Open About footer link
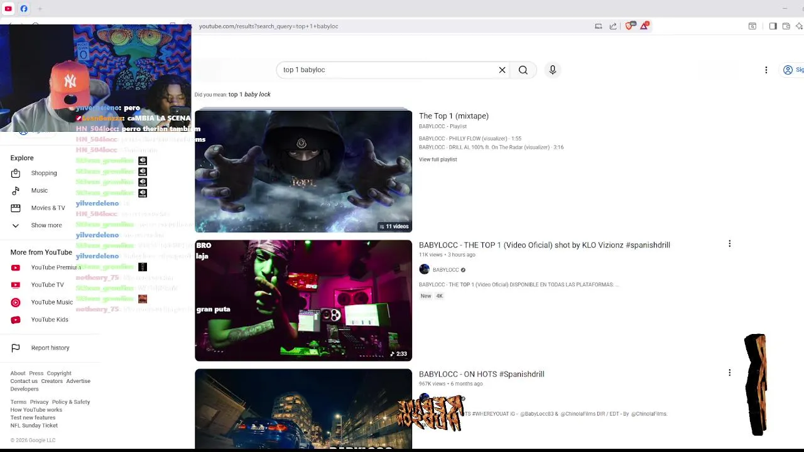 [x=18, y=374]
